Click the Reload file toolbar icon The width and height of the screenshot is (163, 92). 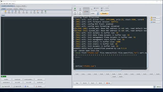pos(9,12)
